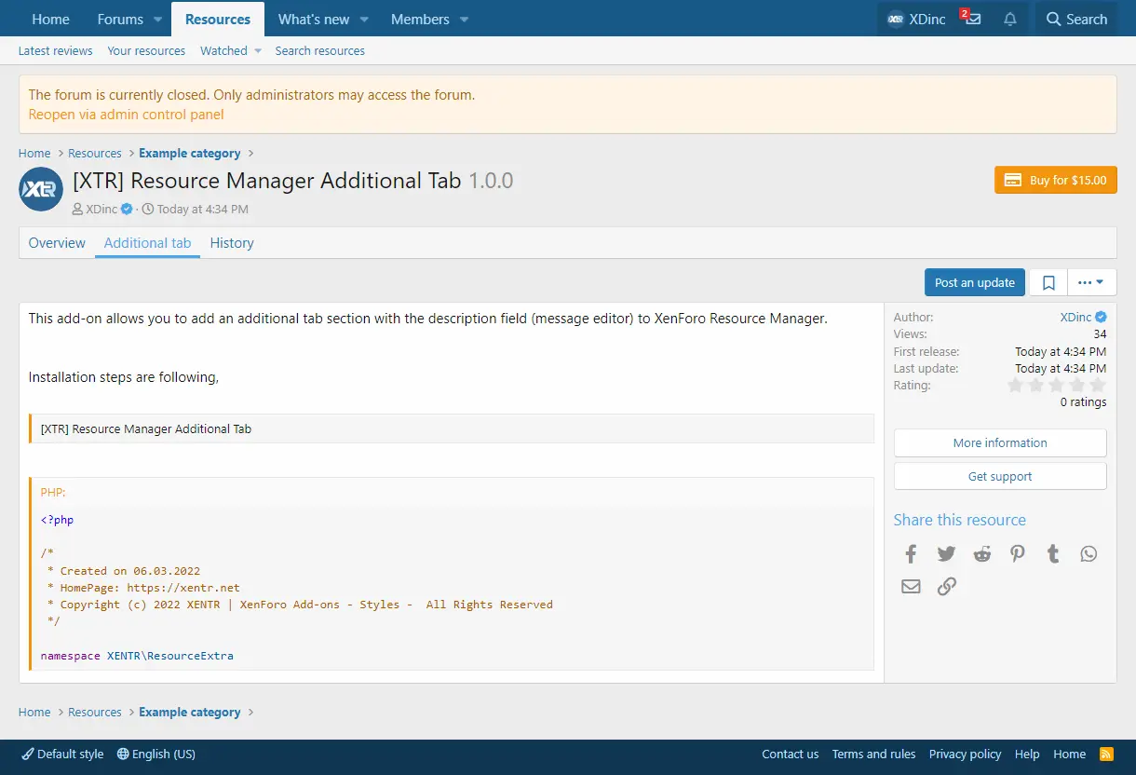The width and height of the screenshot is (1136, 775).
Task: Click quoted '[XTR] Resource Manager Additional Tab' block
Action: (453, 428)
